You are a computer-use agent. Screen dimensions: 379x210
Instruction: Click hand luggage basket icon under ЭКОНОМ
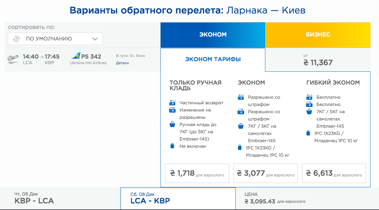(x=241, y=126)
